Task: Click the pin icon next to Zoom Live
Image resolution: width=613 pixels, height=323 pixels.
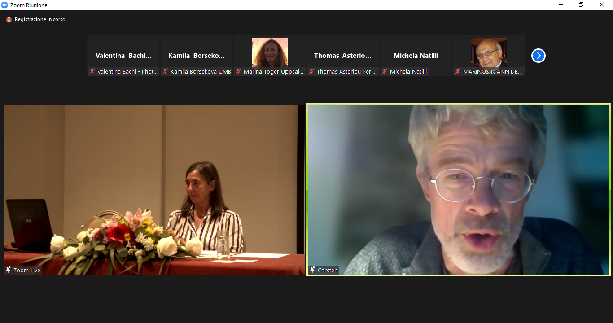Action: tap(8, 270)
